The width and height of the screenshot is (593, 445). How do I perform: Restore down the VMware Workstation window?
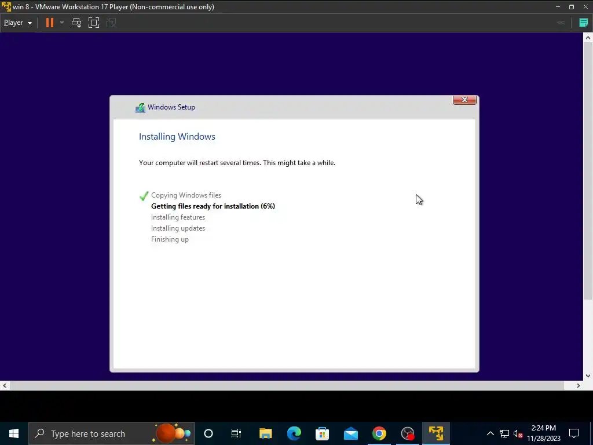coord(572,7)
